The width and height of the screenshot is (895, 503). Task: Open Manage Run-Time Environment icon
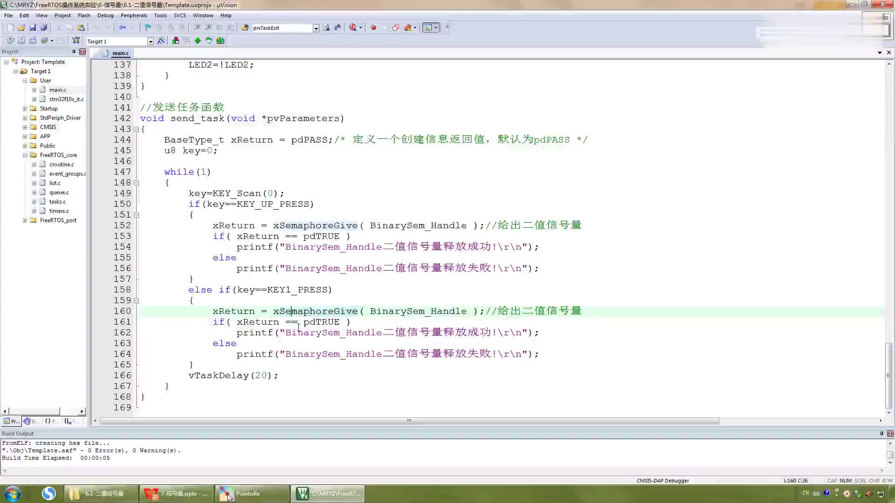[198, 41]
